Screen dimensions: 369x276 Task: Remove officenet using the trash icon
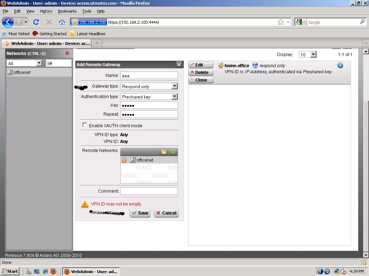pos(124,160)
